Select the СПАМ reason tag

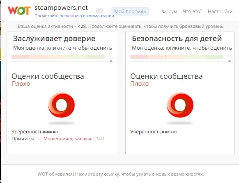(x=99, y=139)
